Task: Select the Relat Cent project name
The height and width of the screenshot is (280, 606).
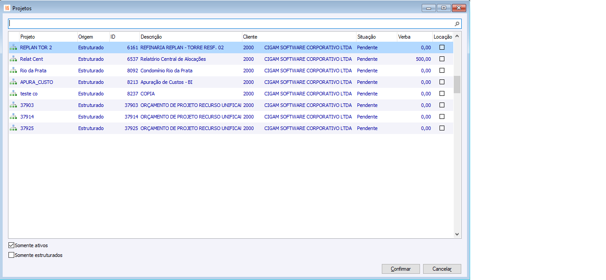Action: (32, 59)
